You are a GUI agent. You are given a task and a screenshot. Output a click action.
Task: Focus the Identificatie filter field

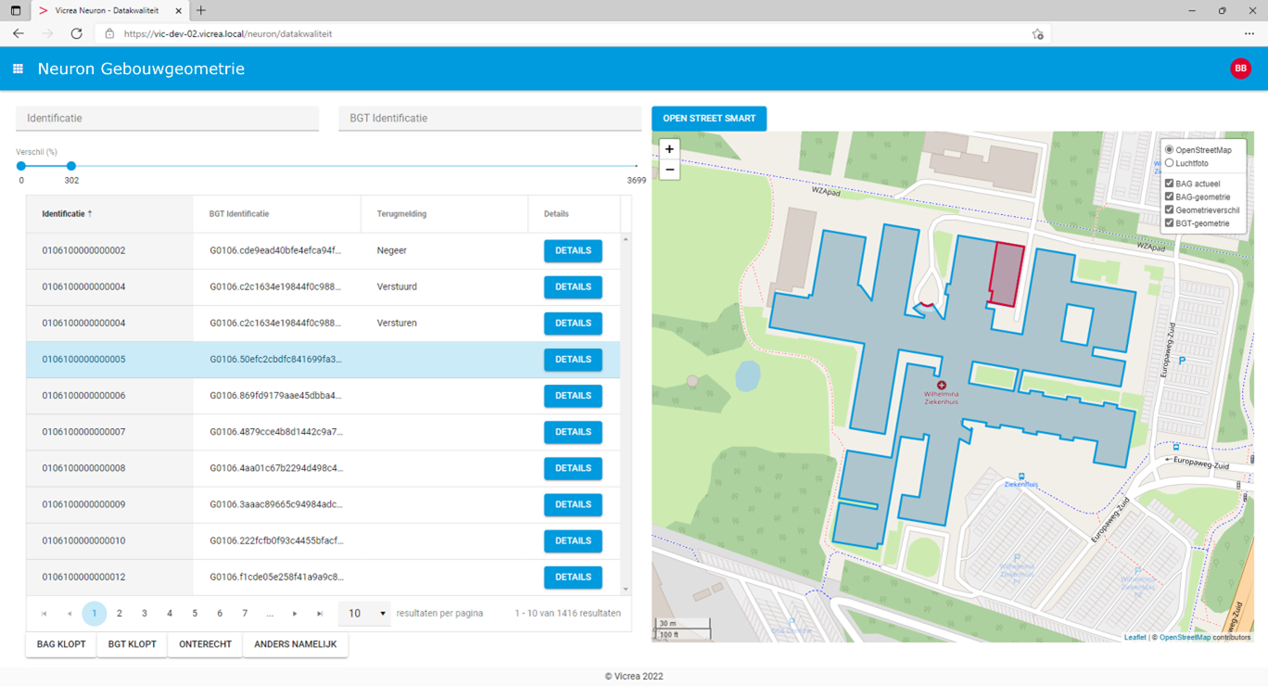coord(168,119)
